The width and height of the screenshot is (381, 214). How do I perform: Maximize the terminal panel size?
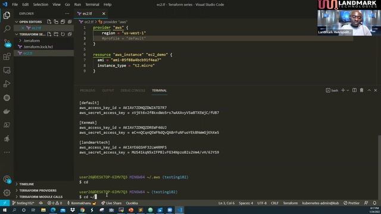click(369, 90)
